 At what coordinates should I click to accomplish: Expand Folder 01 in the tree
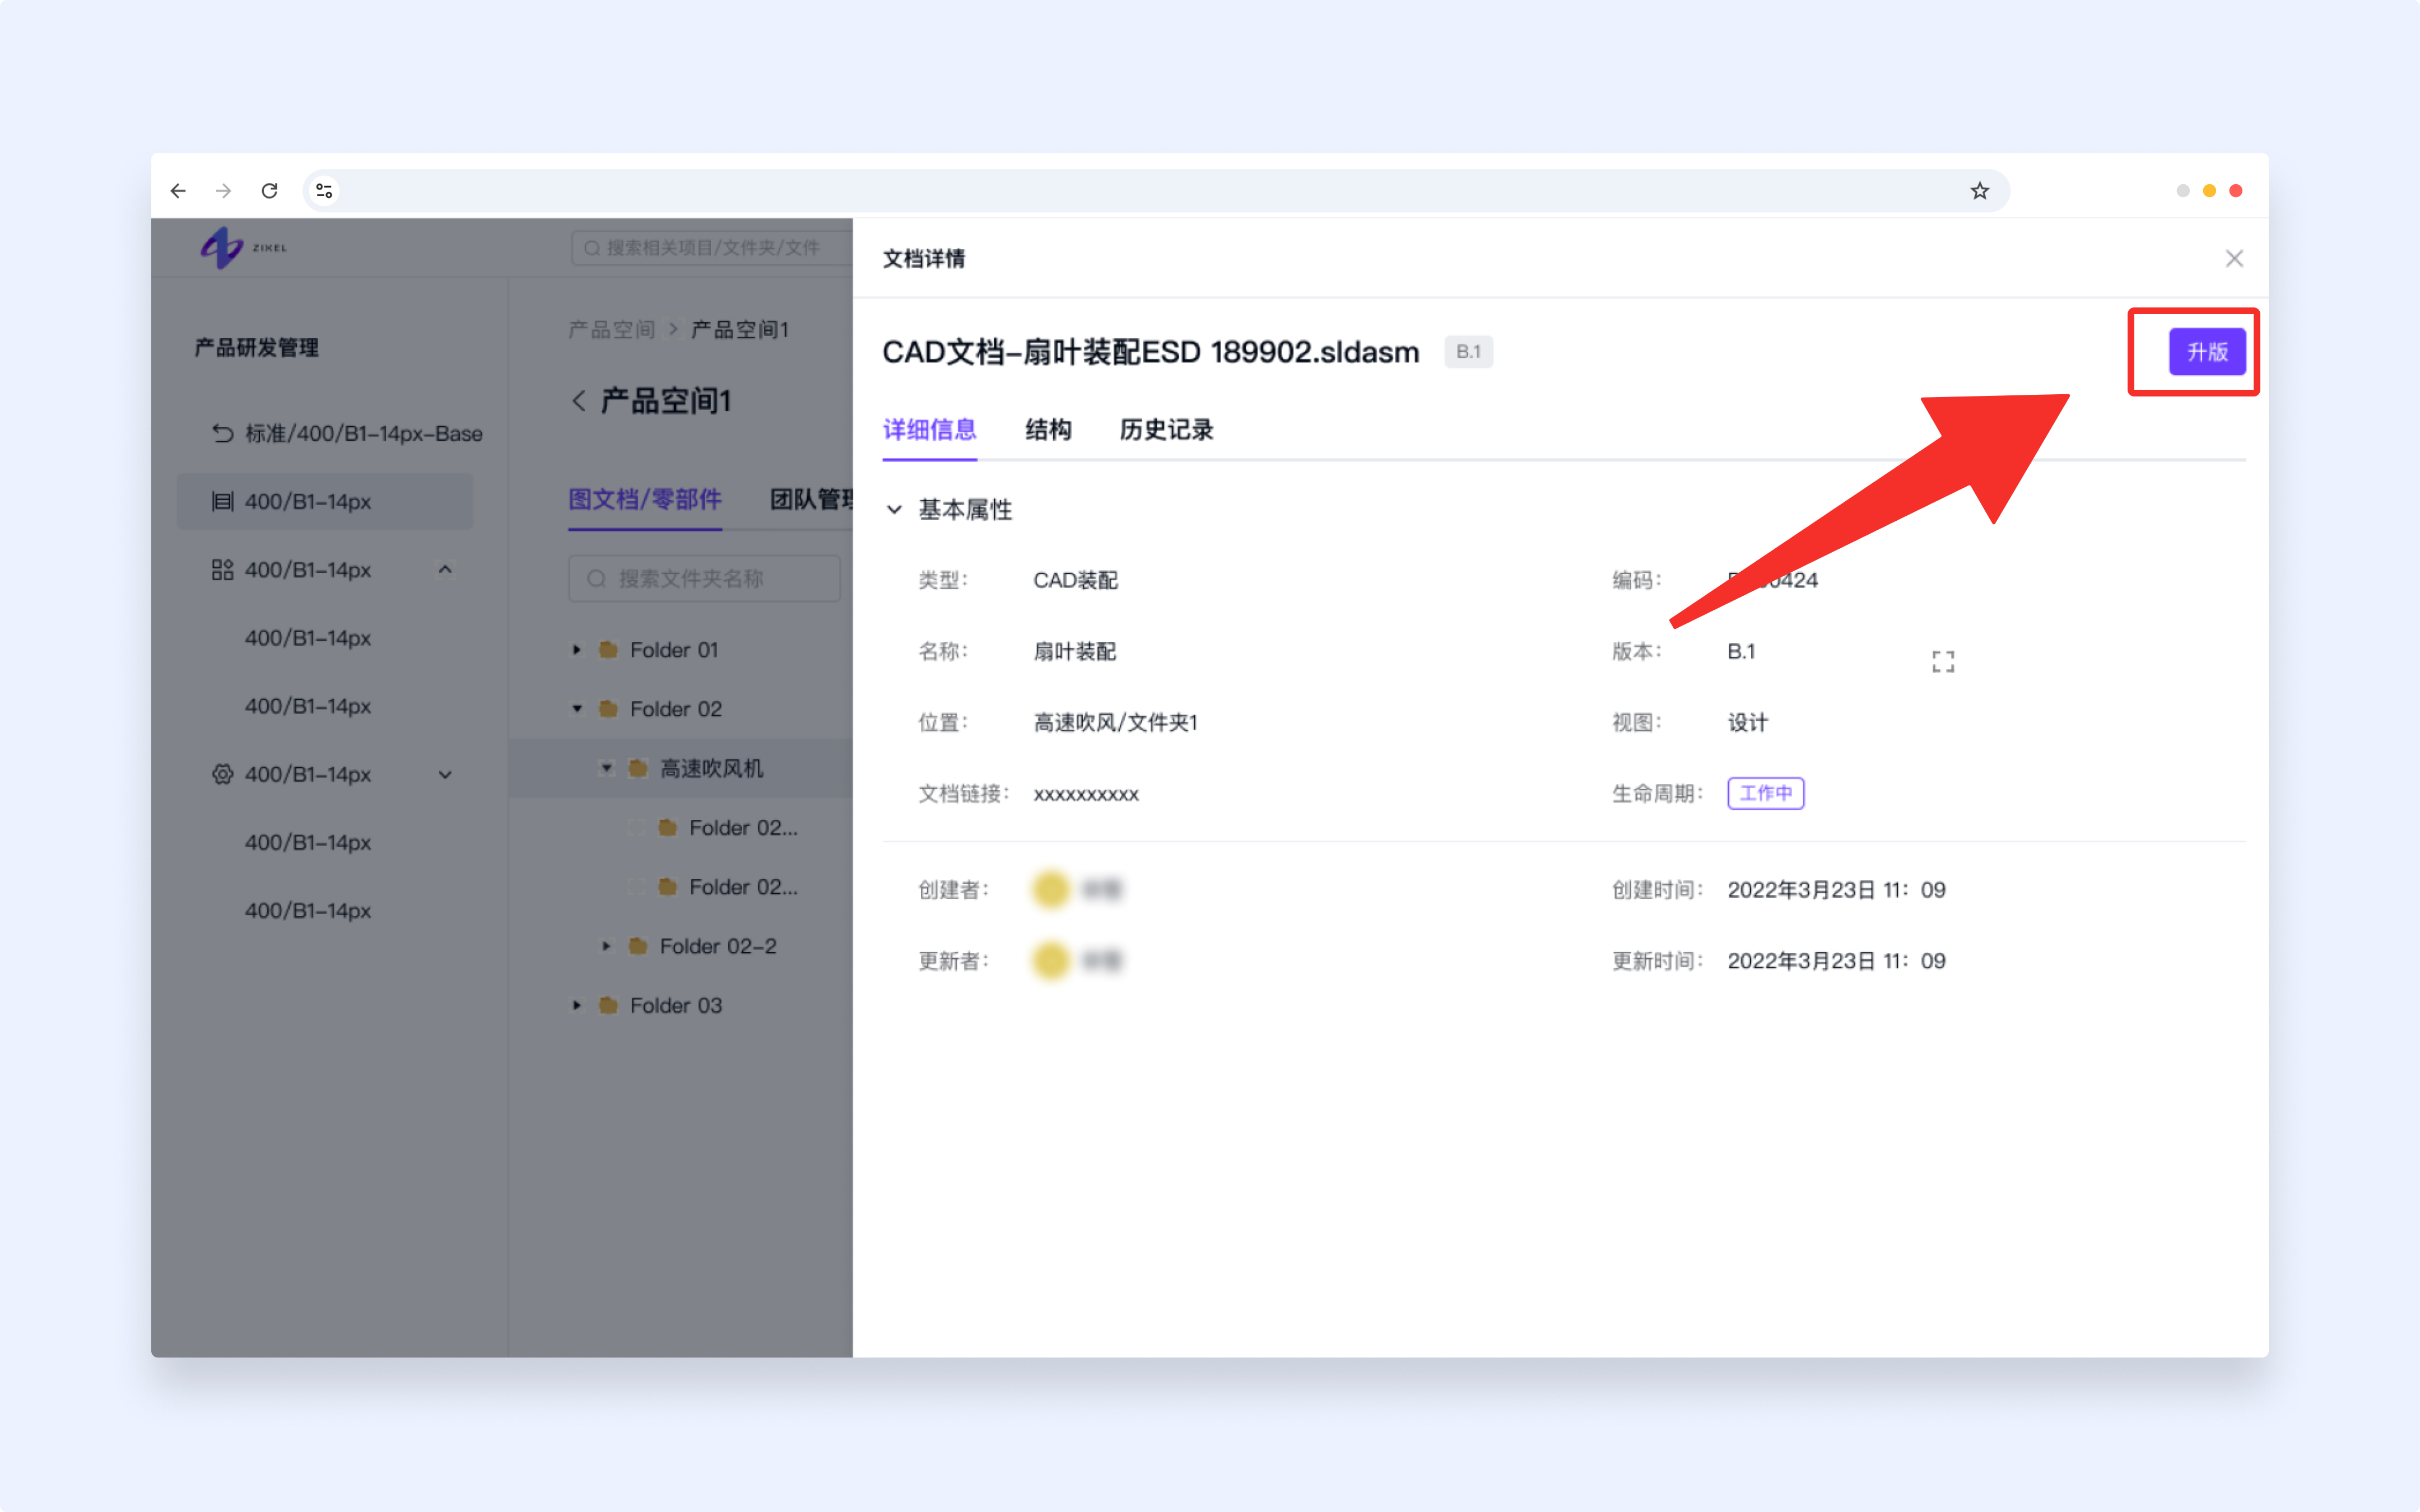click(x=577, y=650)
